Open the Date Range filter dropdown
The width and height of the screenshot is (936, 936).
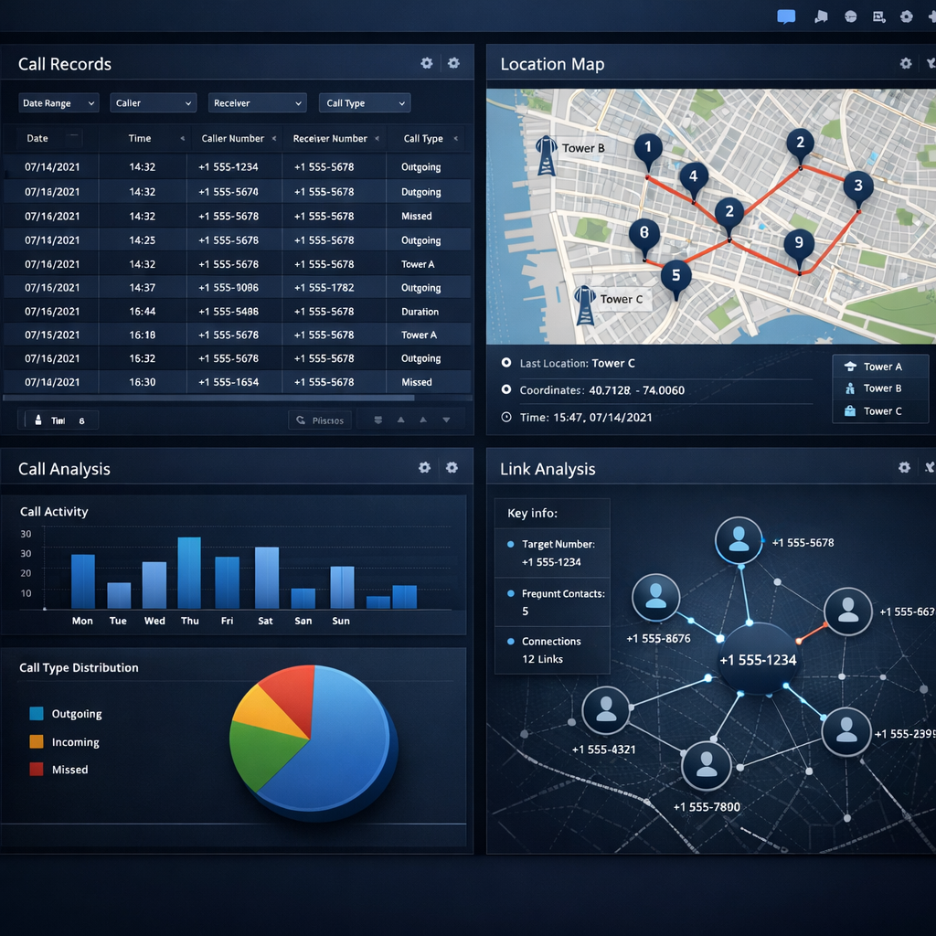click(58, 102)
